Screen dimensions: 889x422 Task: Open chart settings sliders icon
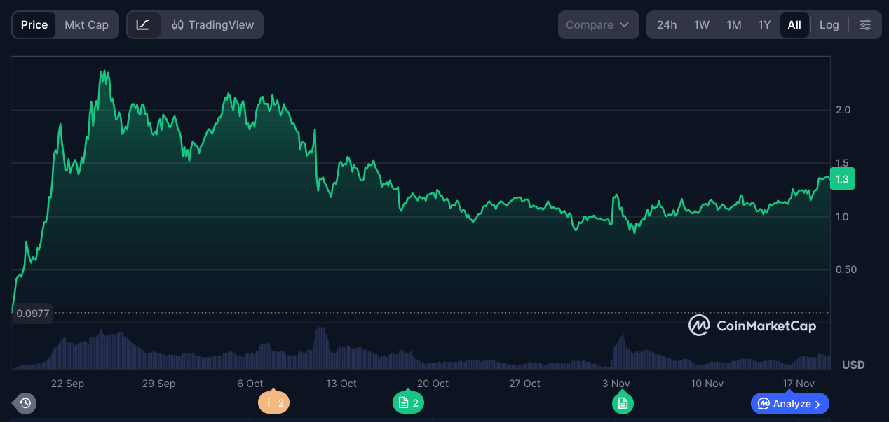pyautogui.click(x=865, y=25)
